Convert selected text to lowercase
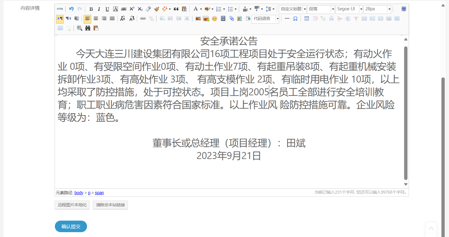Viewport: 449px width, 237px height. coord(132,19)
